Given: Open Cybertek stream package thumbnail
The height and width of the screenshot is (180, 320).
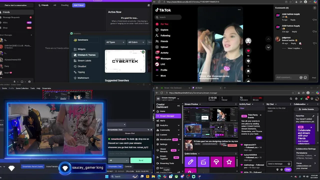Looking at the screenshot, I should click(x=125, y=61).
